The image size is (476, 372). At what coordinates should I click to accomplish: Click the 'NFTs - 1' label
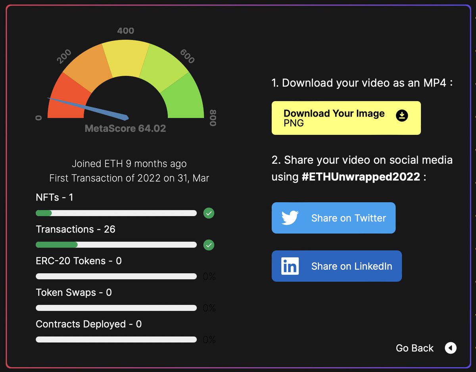tap(54, 197)
